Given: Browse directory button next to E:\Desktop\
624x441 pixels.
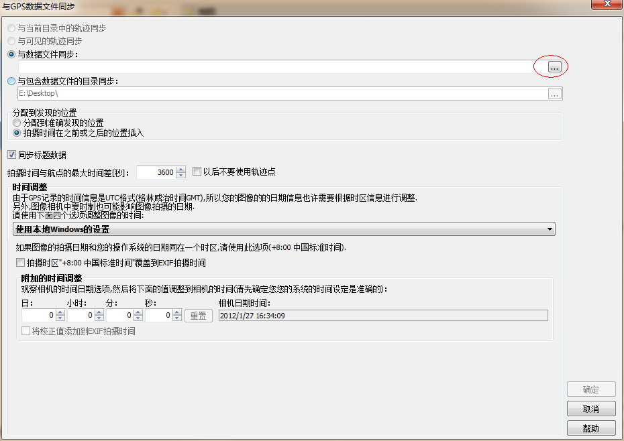Looking at the screenshot, I should tap(554, 94).
